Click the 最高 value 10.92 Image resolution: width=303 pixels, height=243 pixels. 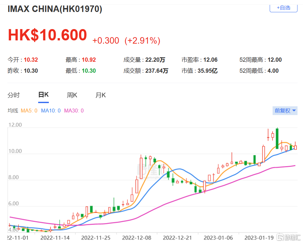(89, 60)
